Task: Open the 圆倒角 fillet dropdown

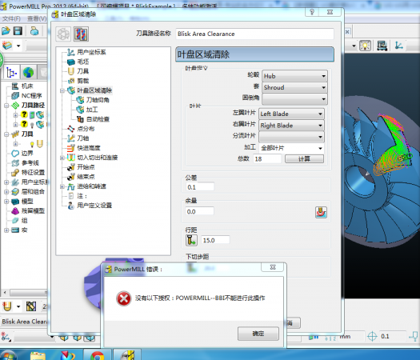Action: (x=294, y=99)
